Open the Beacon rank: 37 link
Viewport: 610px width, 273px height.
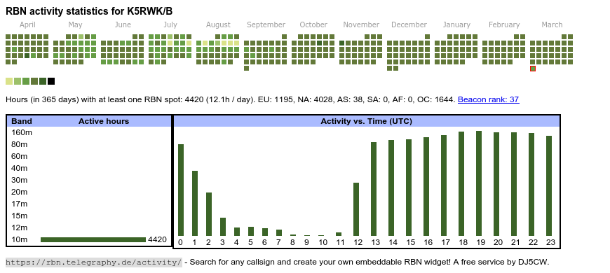pyautogui.click(x=488, y=99)
